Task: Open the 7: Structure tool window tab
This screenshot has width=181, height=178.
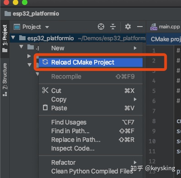Action: pyautogui.click(x=5, y=79)
